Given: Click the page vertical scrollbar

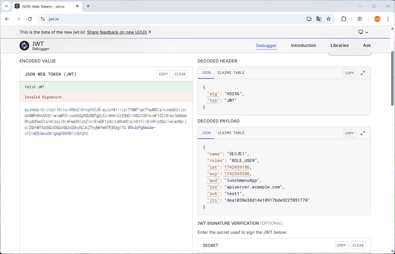Looking at the screenshot, I should click(x=392, y=78).
